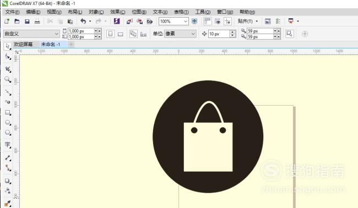
Task: Click the Print icon
Action: click(37, 21)
